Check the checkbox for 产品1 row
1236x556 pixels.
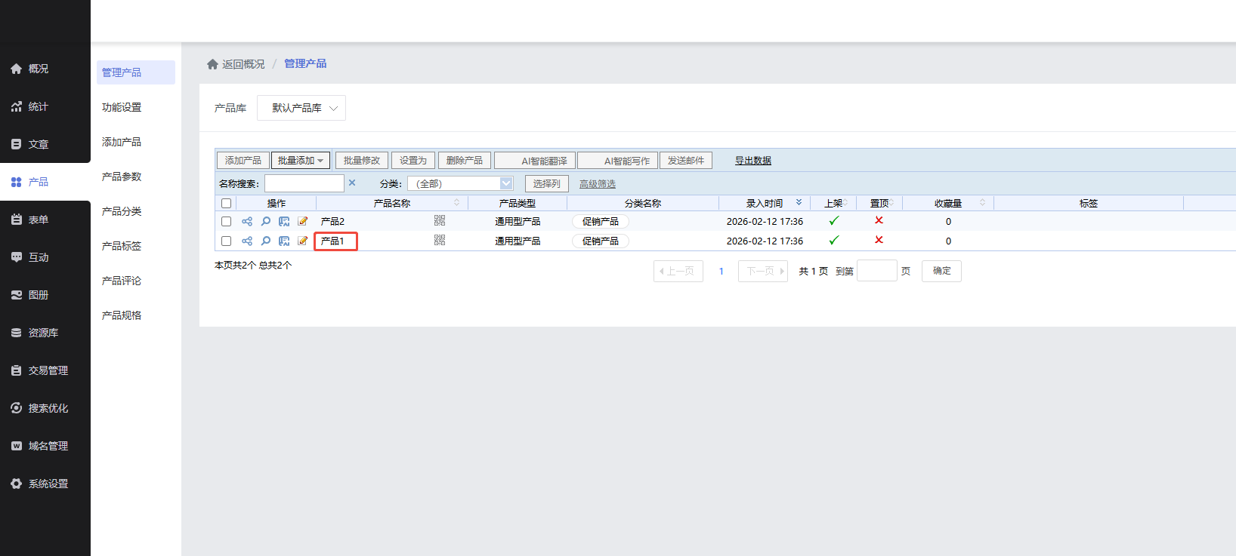point(226,241)
